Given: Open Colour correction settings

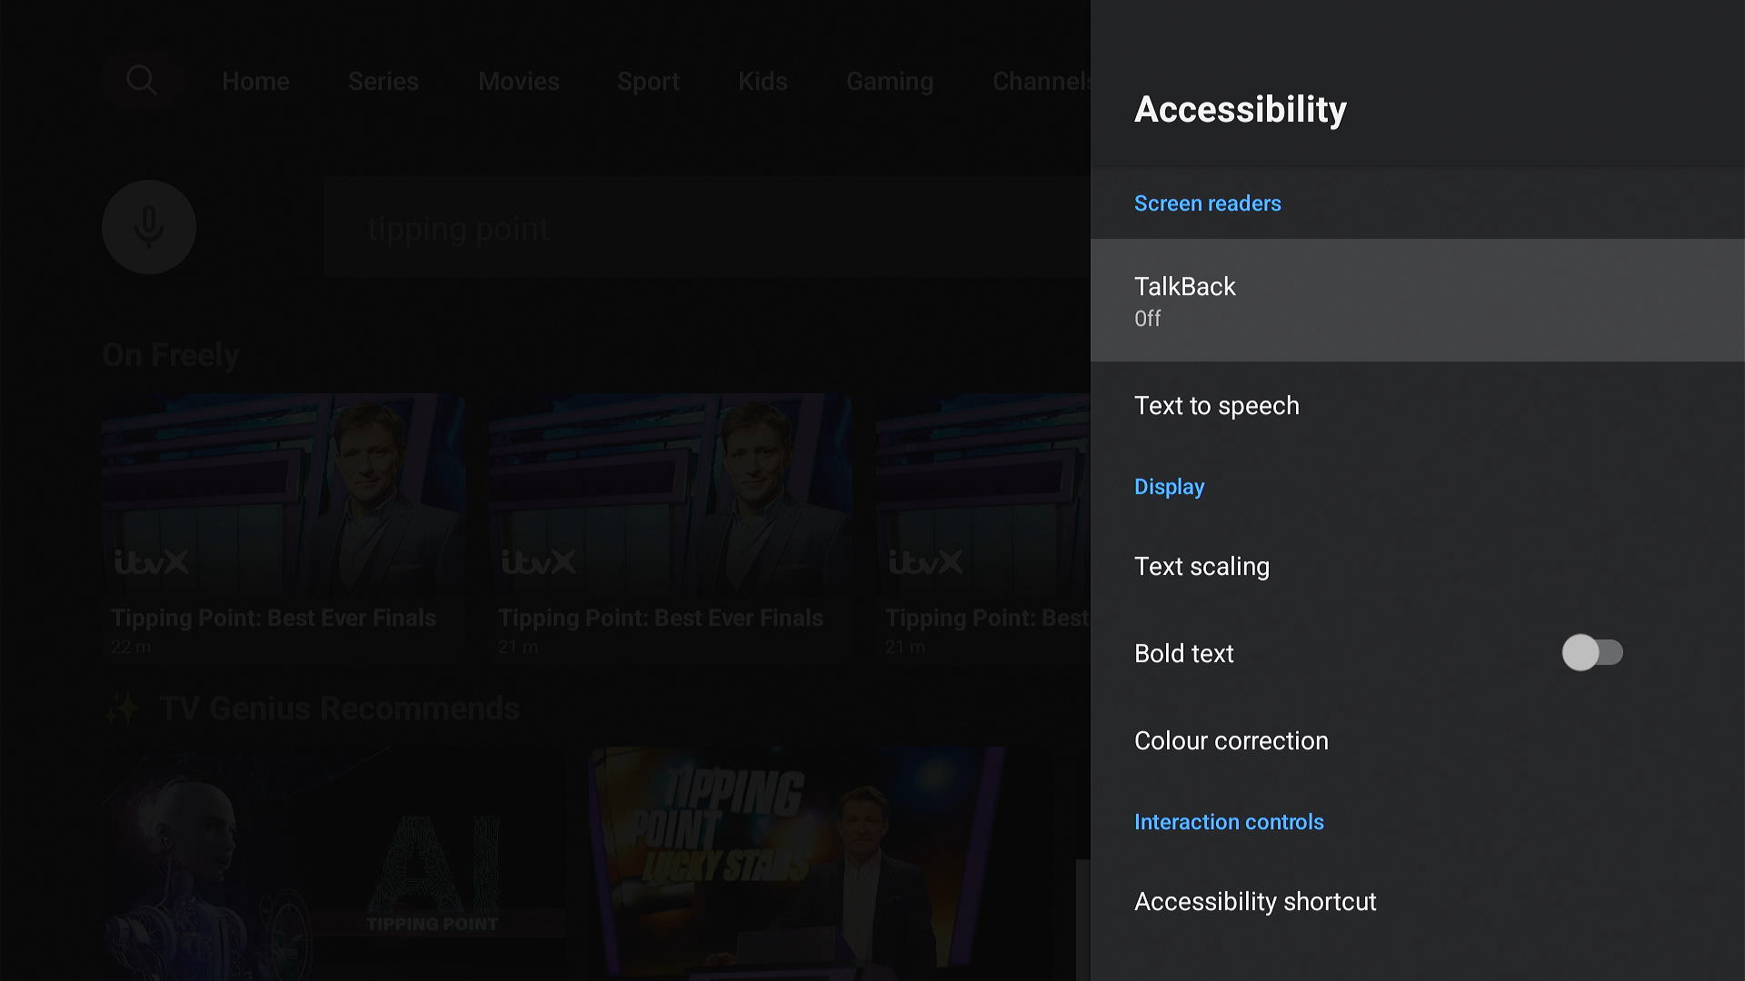Looking at the screenshot, I should 1418,741.
